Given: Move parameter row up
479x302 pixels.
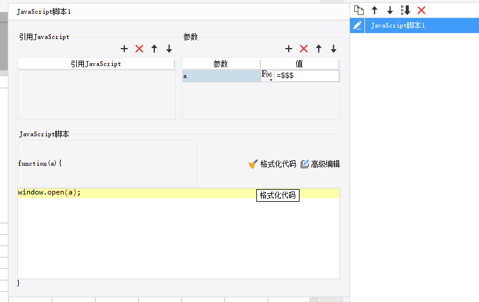Looking at the screenshot, I should pyautogui.click(x=319, y=49).
